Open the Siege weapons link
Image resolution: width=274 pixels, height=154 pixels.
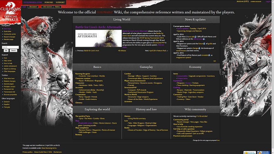click(x=143, y=97)
